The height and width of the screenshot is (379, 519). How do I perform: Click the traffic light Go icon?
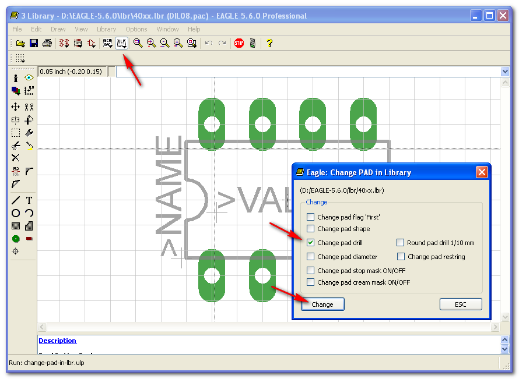(x=253, y=43)
